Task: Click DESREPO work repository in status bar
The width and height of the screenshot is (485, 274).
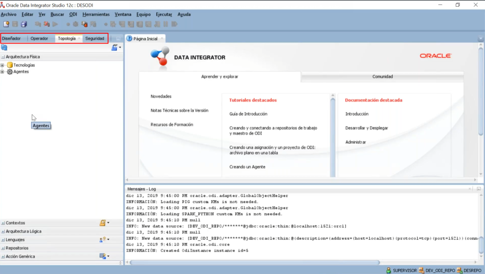Action: point(469,270)
